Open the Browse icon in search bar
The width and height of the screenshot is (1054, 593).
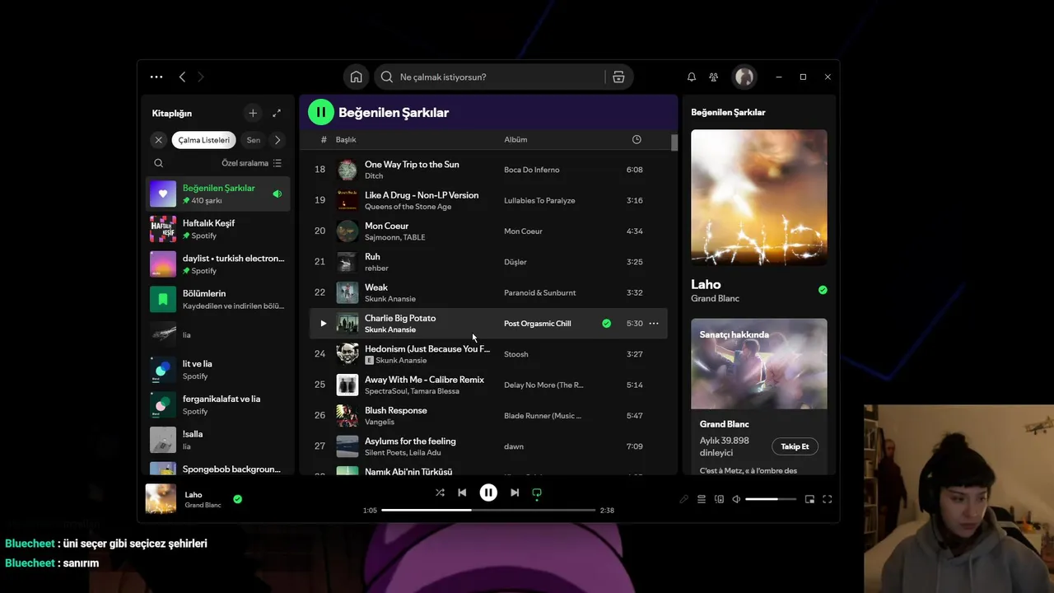[x=618, y=77]
